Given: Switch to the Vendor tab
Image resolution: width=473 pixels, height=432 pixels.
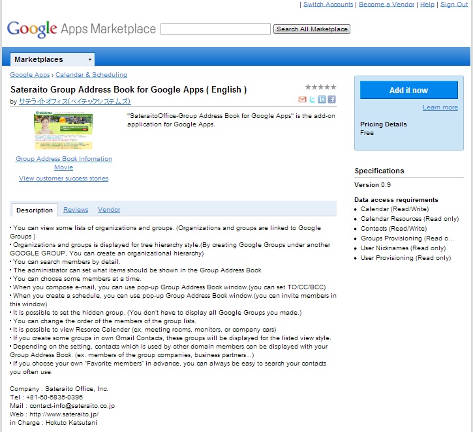Looking at the screenshot, I should [x=109, y=210].
